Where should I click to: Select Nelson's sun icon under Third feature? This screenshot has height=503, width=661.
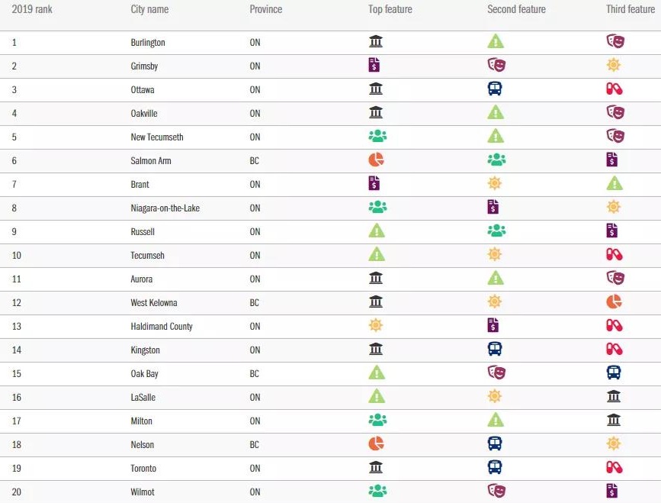coord(614,444)
